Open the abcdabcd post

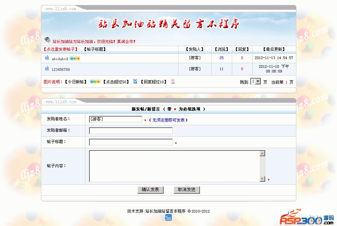[60, 59]
